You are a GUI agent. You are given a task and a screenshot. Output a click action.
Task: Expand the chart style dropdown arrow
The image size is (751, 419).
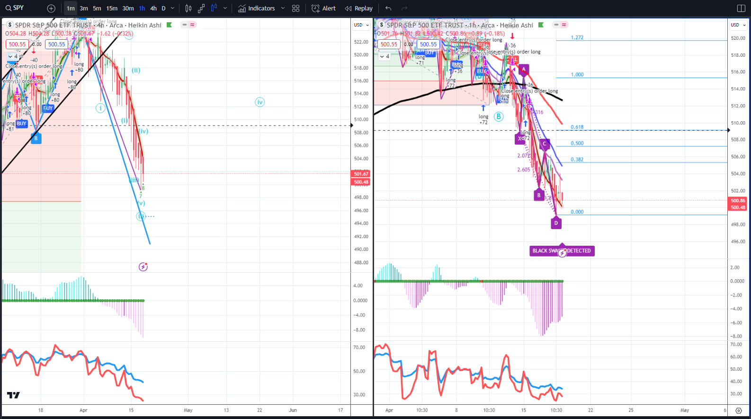click(225, 8)
